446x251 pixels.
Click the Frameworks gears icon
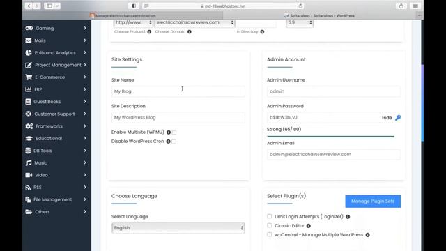click(29, 126)
